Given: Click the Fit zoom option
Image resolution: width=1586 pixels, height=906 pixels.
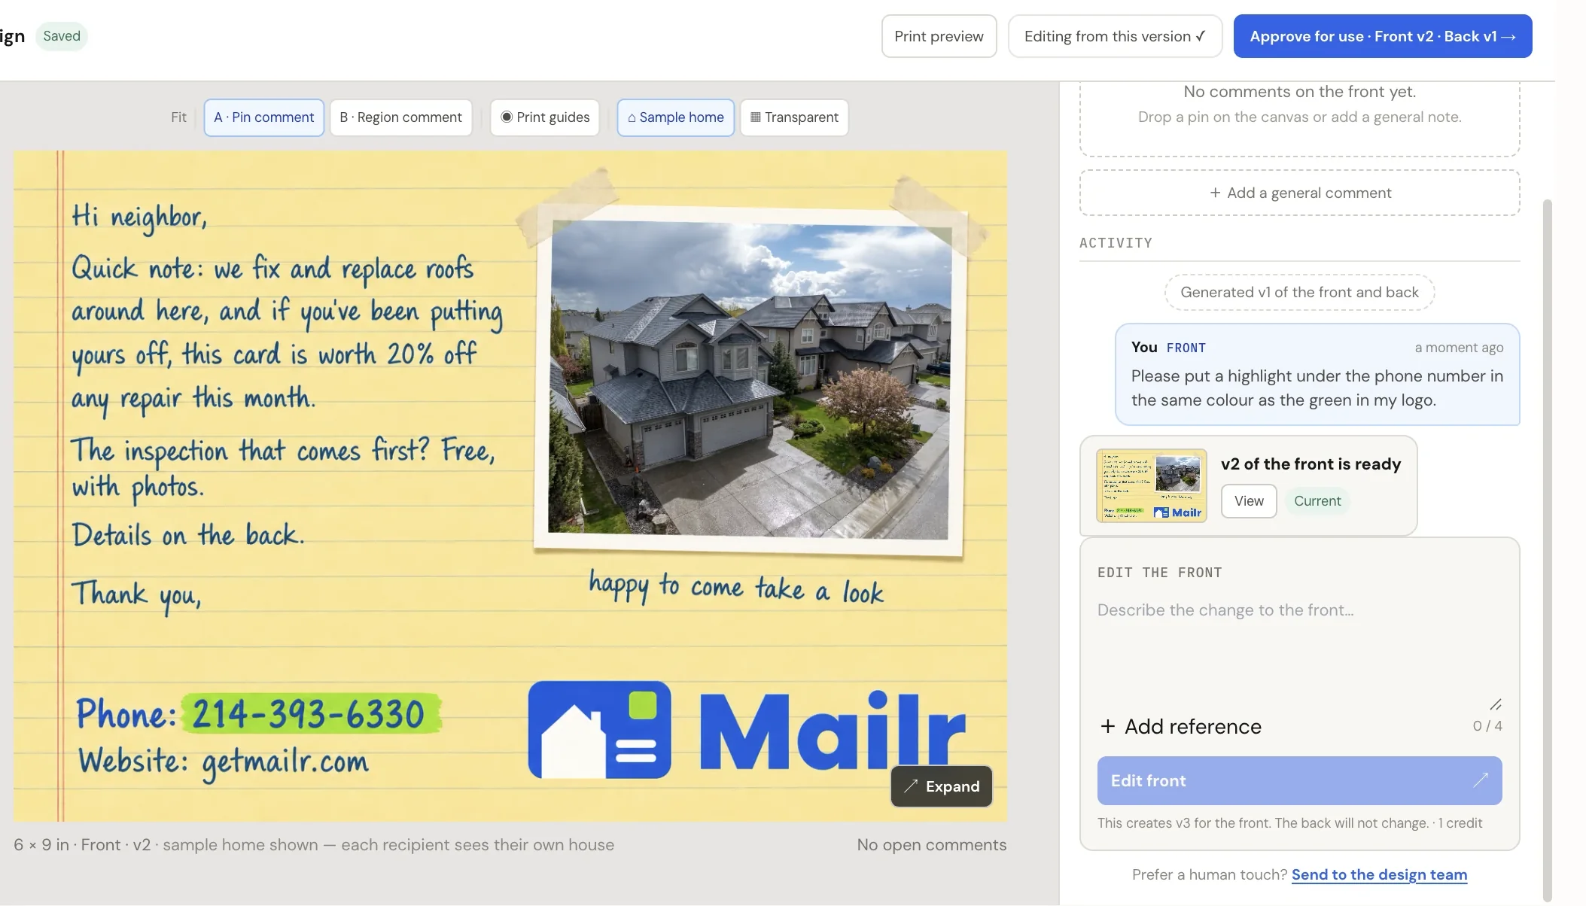Looking at the screenshot, I should tap(178, 117).
